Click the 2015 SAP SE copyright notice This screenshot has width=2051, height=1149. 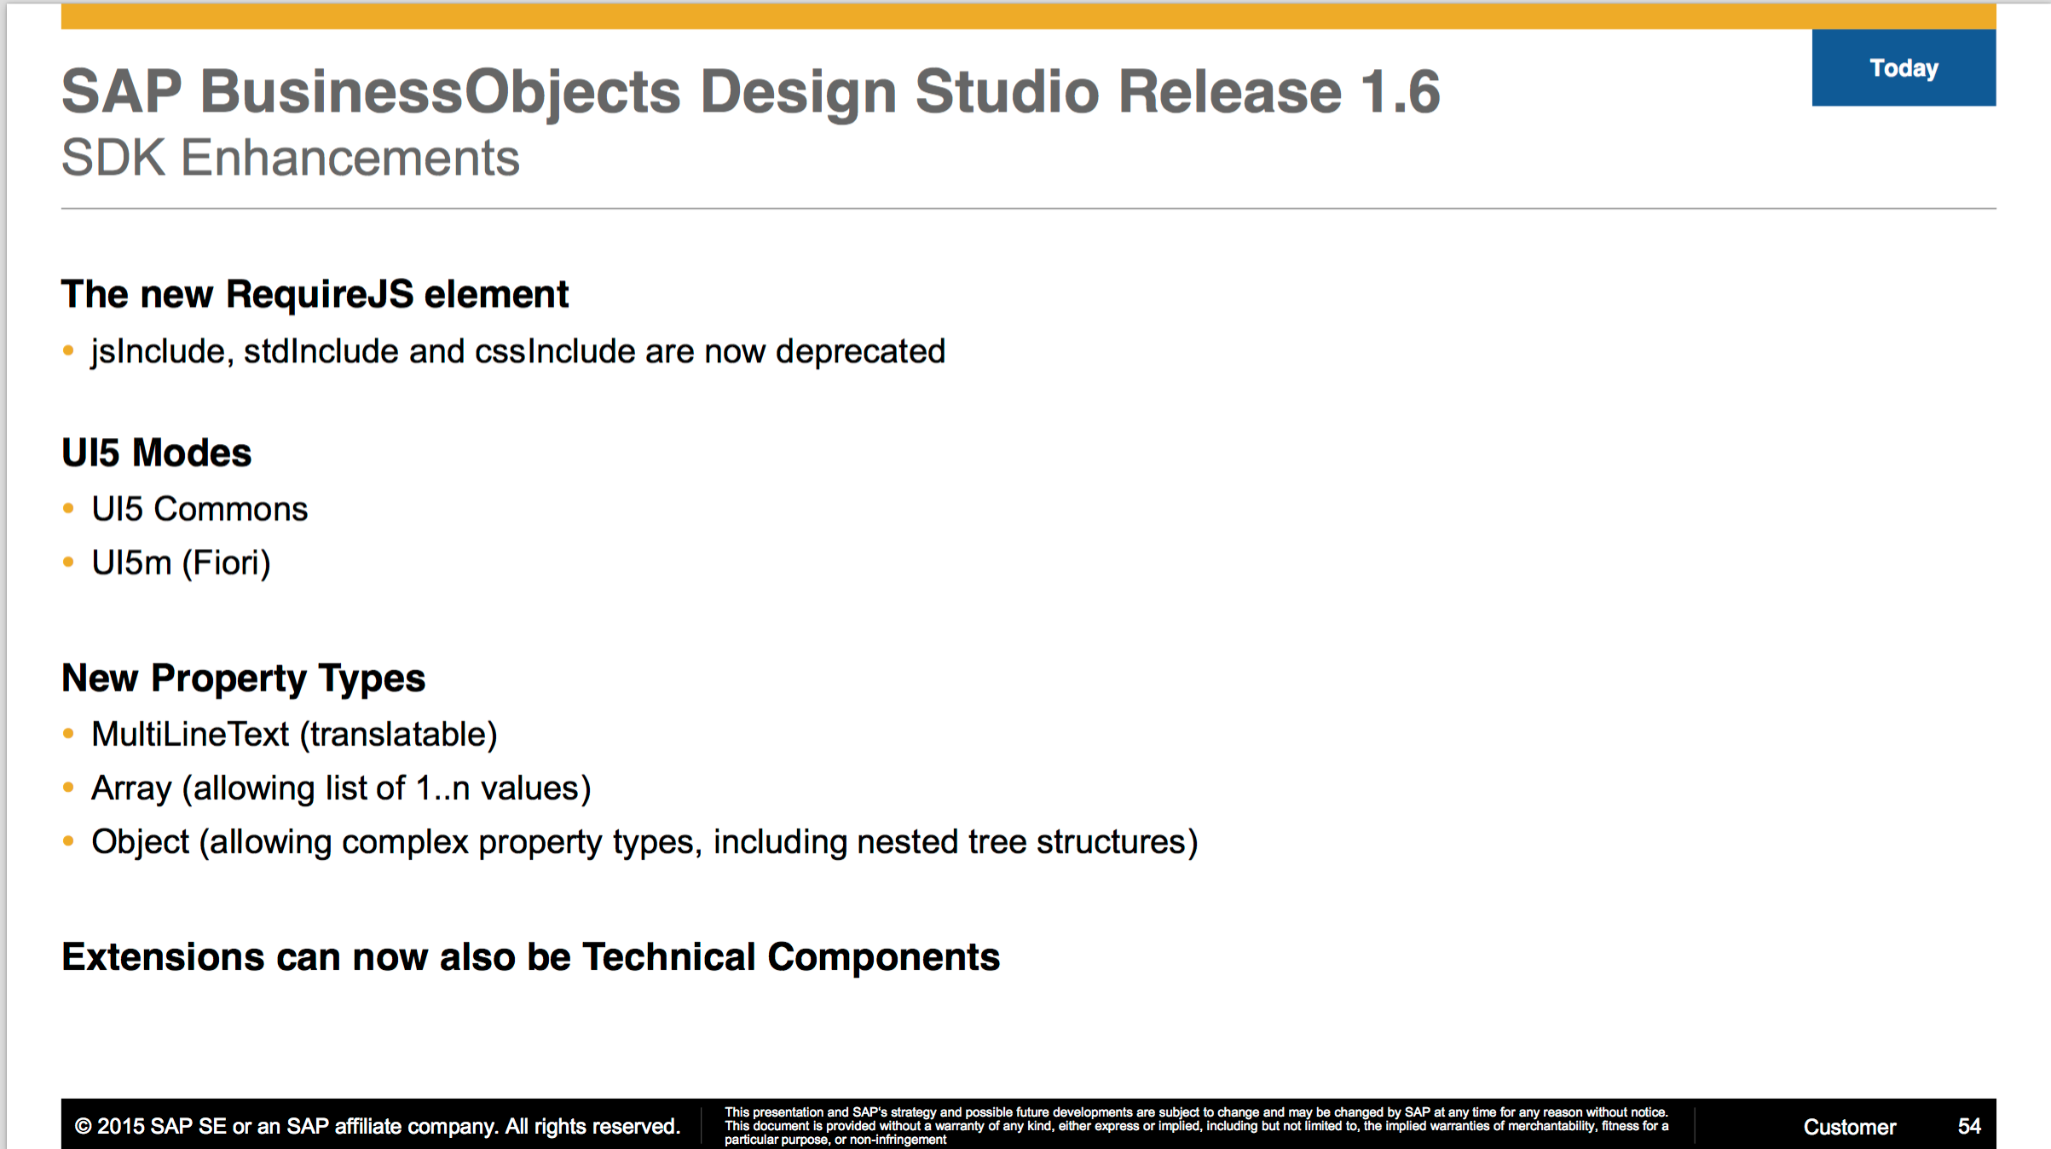pyautogui.click(x=377, y=1126)
